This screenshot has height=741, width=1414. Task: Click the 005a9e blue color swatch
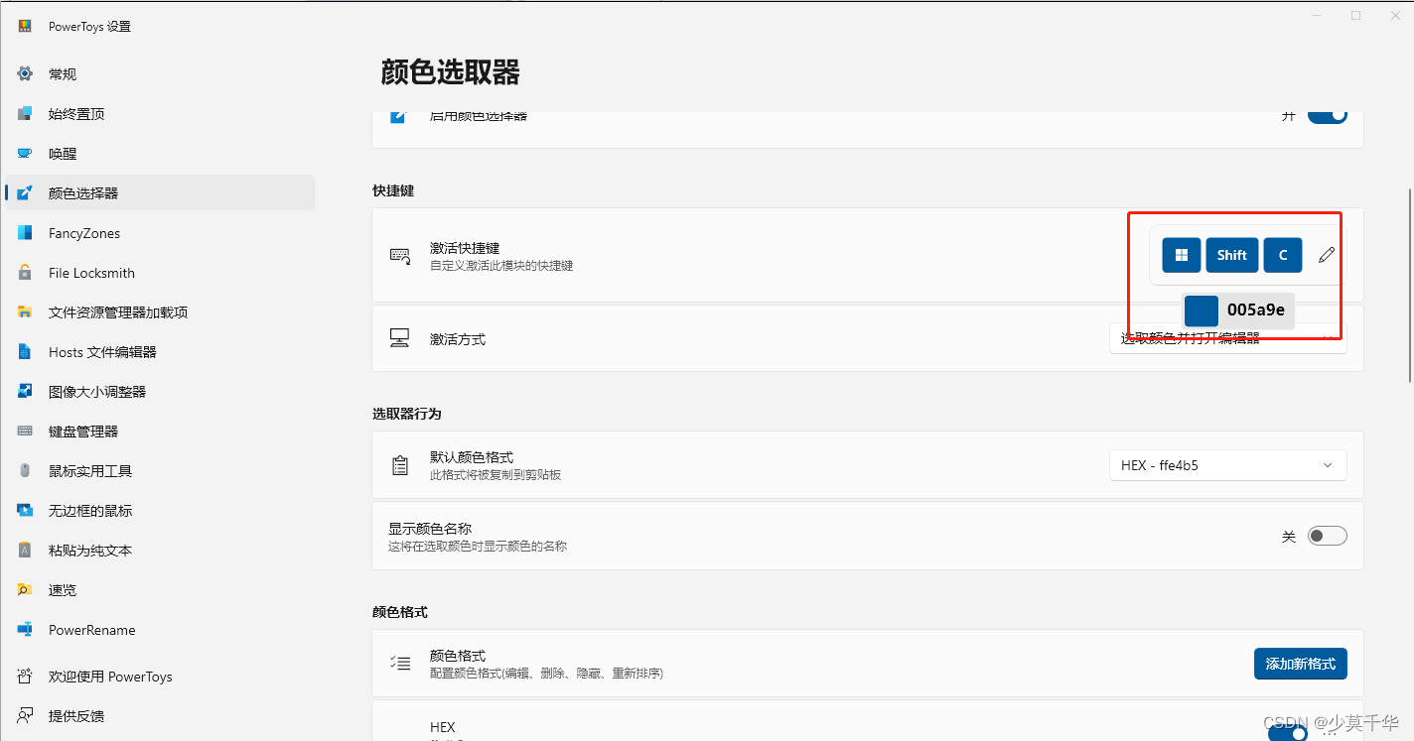(x=1202, y=310)
